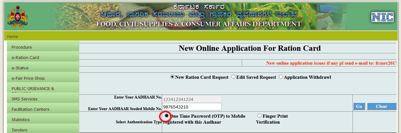View Statistics from the sidebar
Image resolution: width=401 pixels, height=133 pixels.
coord(20,120)
